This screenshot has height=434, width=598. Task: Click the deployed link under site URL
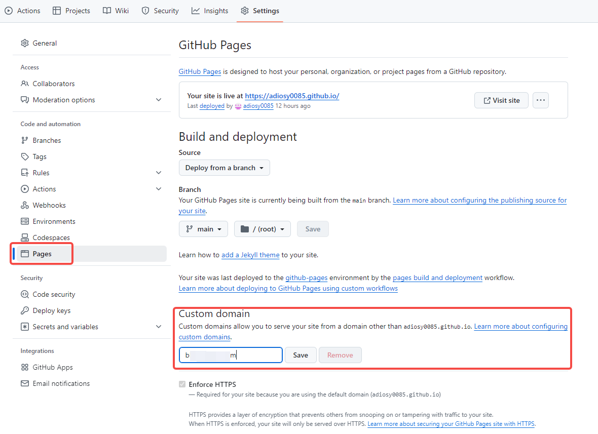click(x=212, y=106)
